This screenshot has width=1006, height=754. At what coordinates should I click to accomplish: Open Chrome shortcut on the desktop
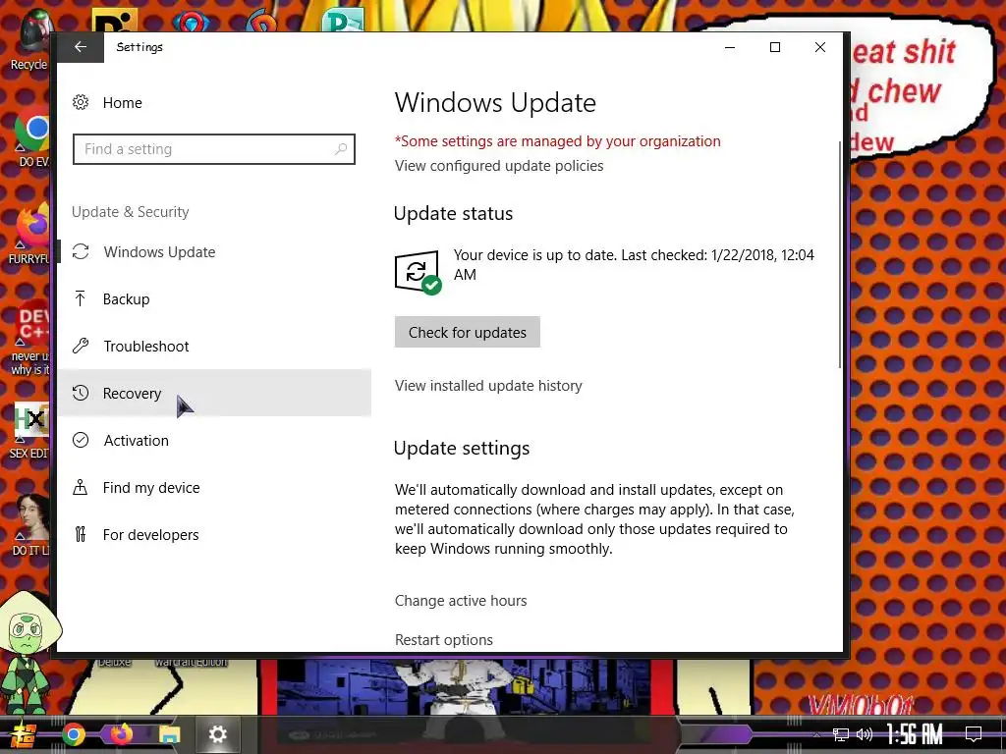click(30, 136)
